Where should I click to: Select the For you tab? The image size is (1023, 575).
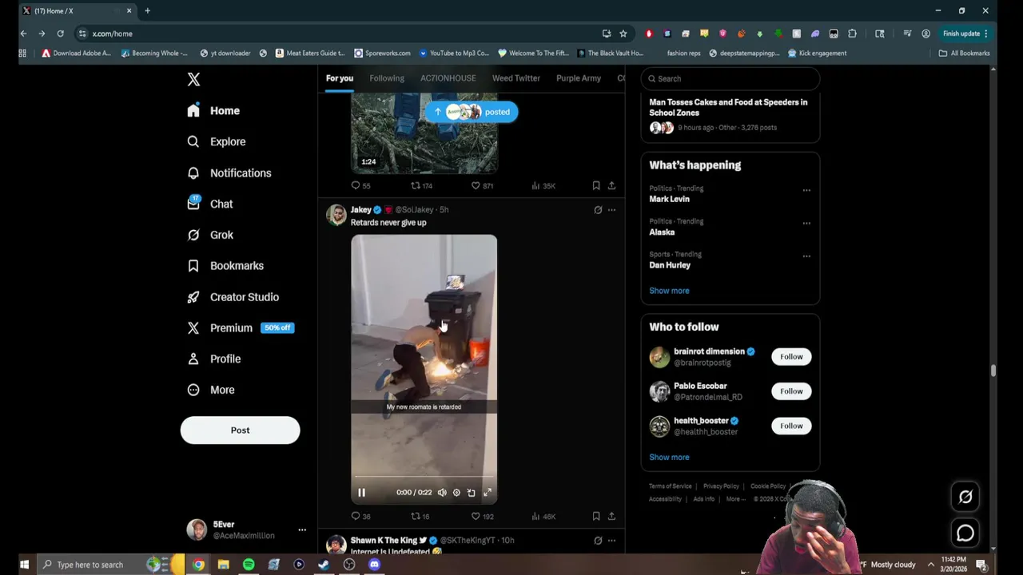coord(339,78)
